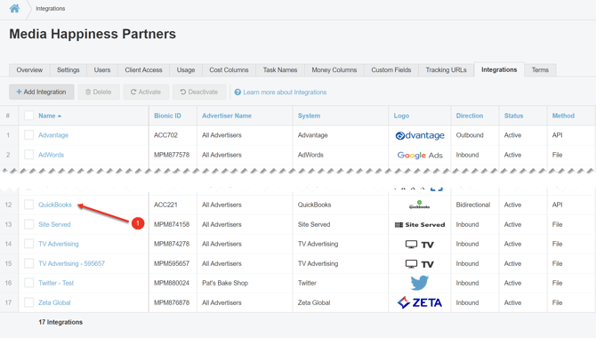The width and height of the screenshot is (596, 338).
Task: Open the Users tab
Action: 102,70
